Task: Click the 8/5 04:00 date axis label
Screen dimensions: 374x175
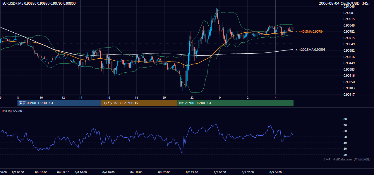Action: 275,172
